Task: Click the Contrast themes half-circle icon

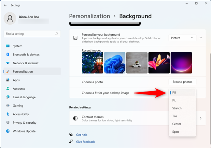Action: [x=75, y=118]
